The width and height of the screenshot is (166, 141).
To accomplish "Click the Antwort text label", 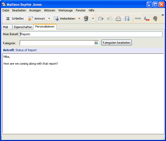I will tap(40, 19).
